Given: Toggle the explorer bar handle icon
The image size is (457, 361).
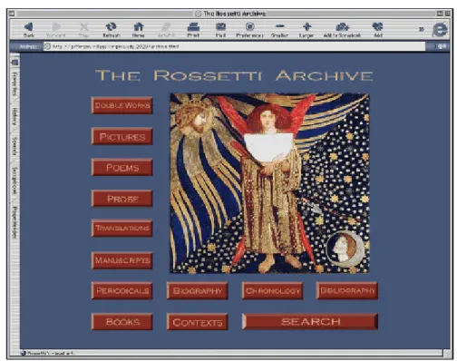Looking at the screenshot, I should point(15,63).
